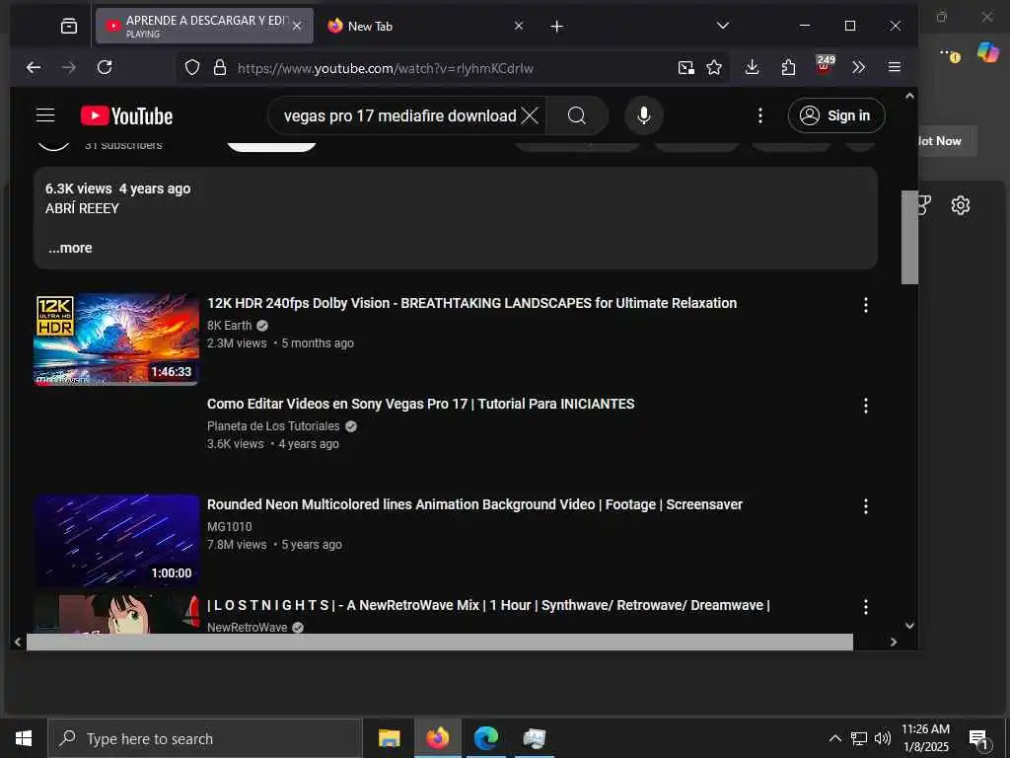1010x758 pixels.
Task: Open the extension showing the 249 badge
Action: [825, 65]
